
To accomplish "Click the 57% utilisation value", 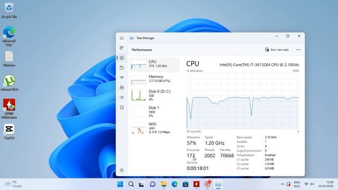I will coord(191,143).
